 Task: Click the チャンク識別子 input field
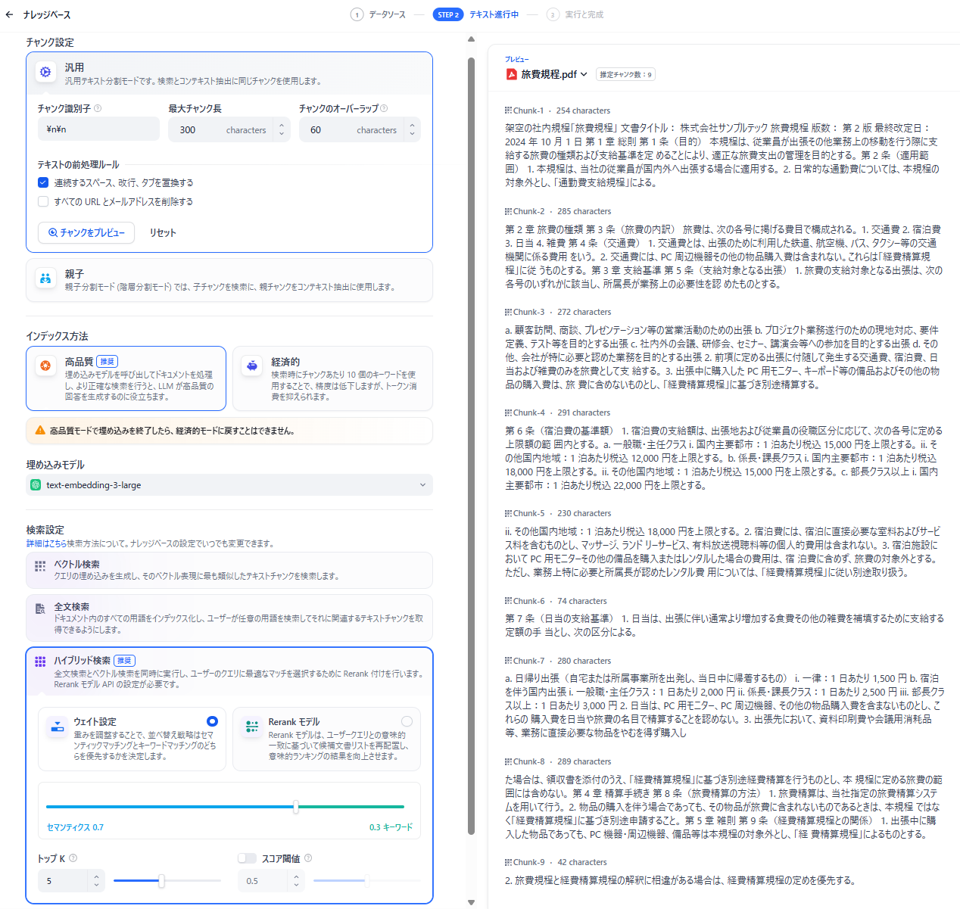coord(98,129)
